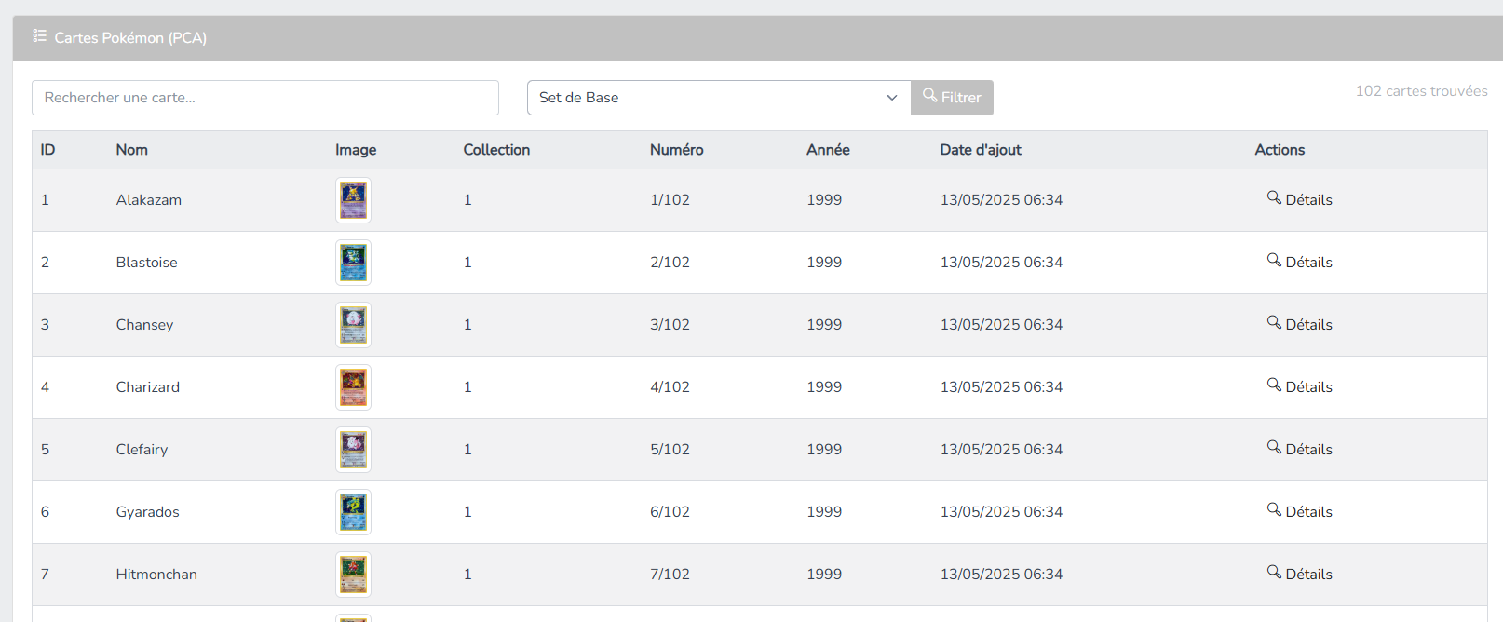Click the Filtrer button

point(952,98)
